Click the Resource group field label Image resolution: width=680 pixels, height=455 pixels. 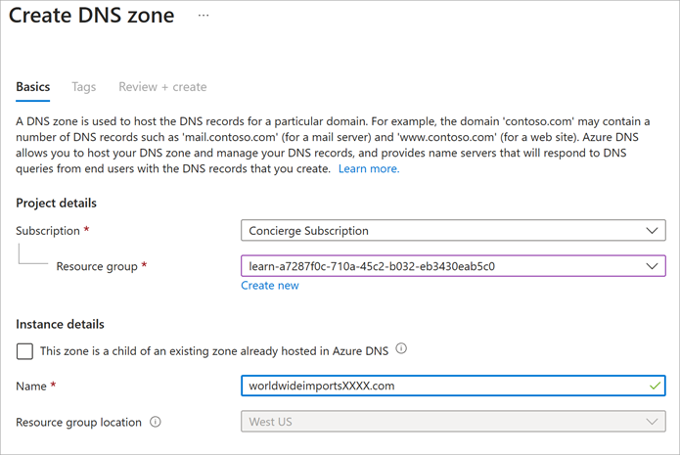coord(97,266)
